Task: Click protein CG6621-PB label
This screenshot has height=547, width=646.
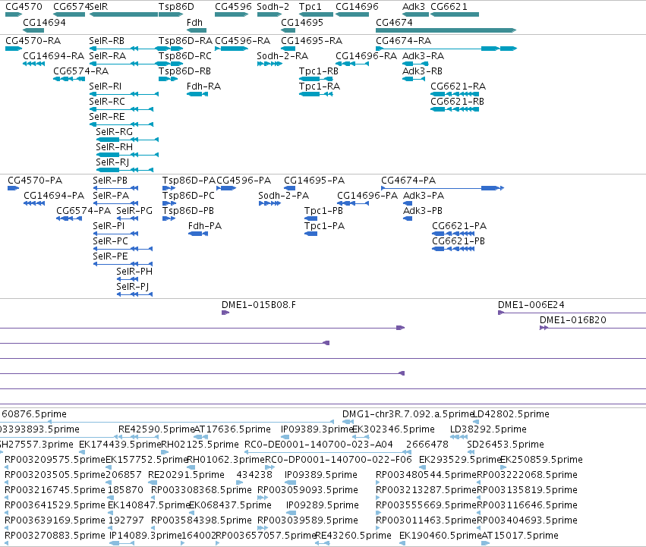Action: coord(459,241)
